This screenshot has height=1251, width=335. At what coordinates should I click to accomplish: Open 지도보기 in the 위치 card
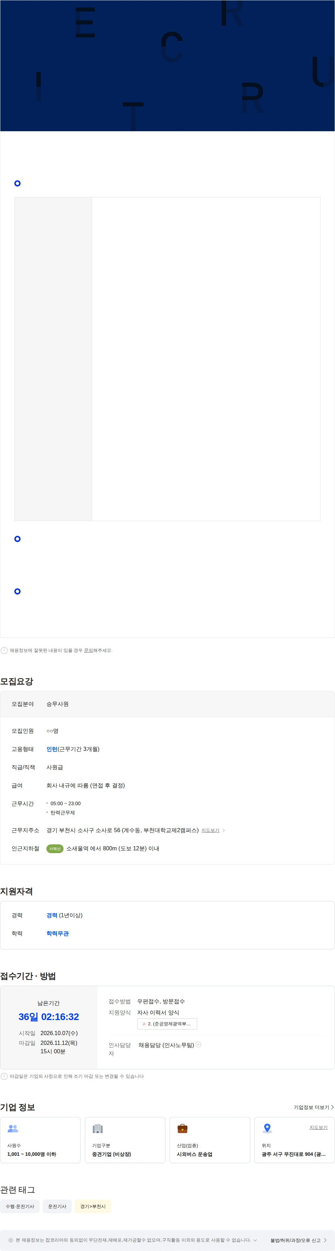(319, 1127)
